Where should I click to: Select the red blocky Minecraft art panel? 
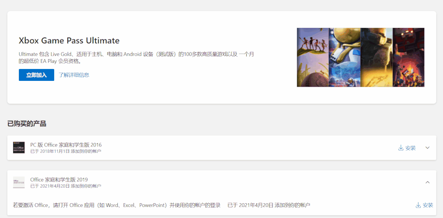pyautogui.click(x=409, y=57)
